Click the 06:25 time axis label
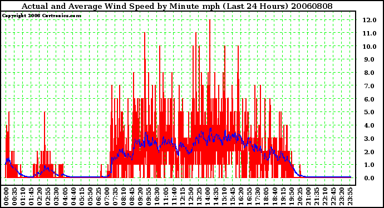 (x=98, y=196)
